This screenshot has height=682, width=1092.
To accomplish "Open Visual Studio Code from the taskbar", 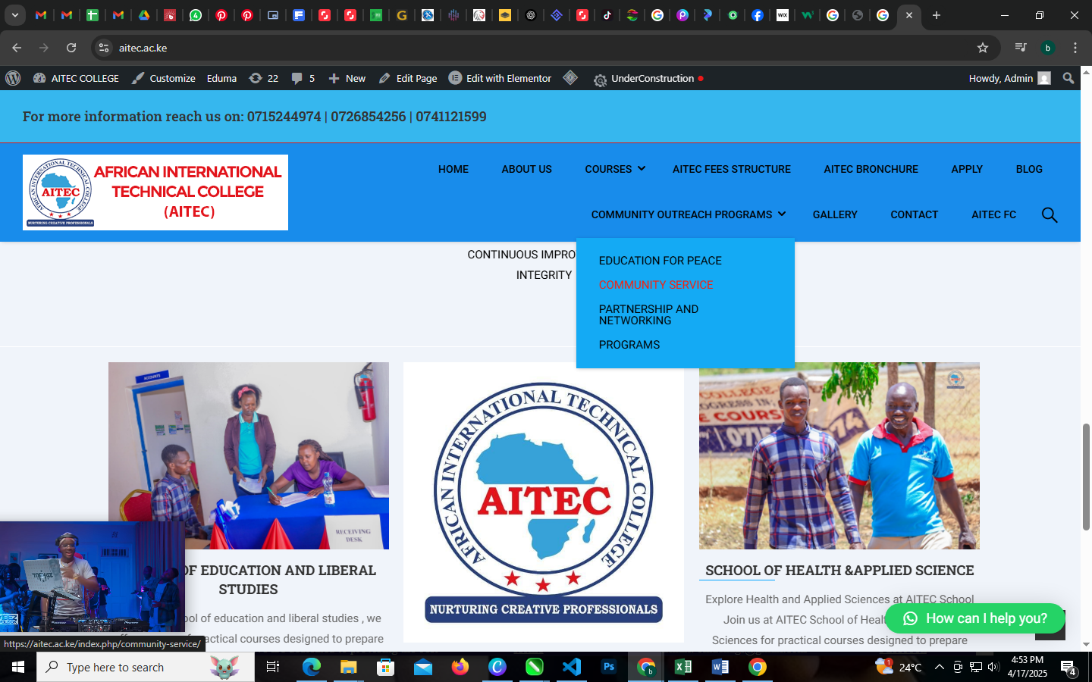I will click(571, 667).
